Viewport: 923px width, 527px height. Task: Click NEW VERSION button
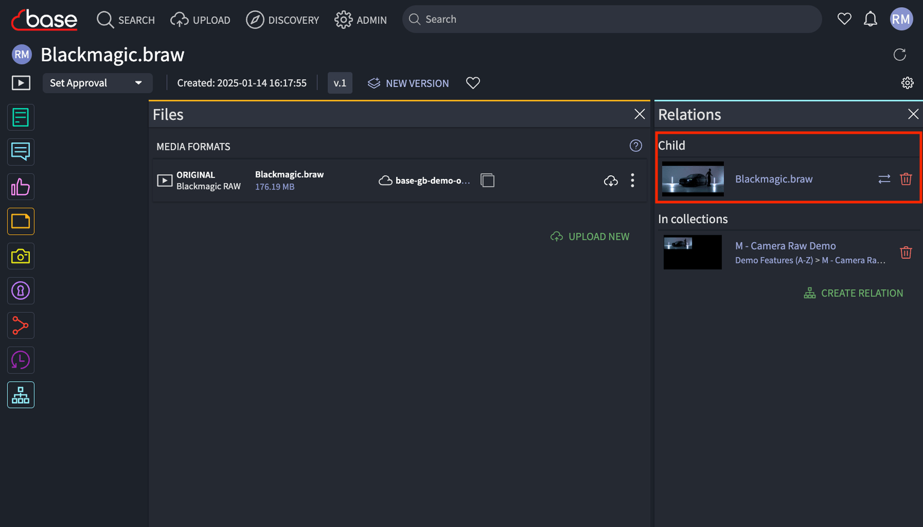click(409, 83)
